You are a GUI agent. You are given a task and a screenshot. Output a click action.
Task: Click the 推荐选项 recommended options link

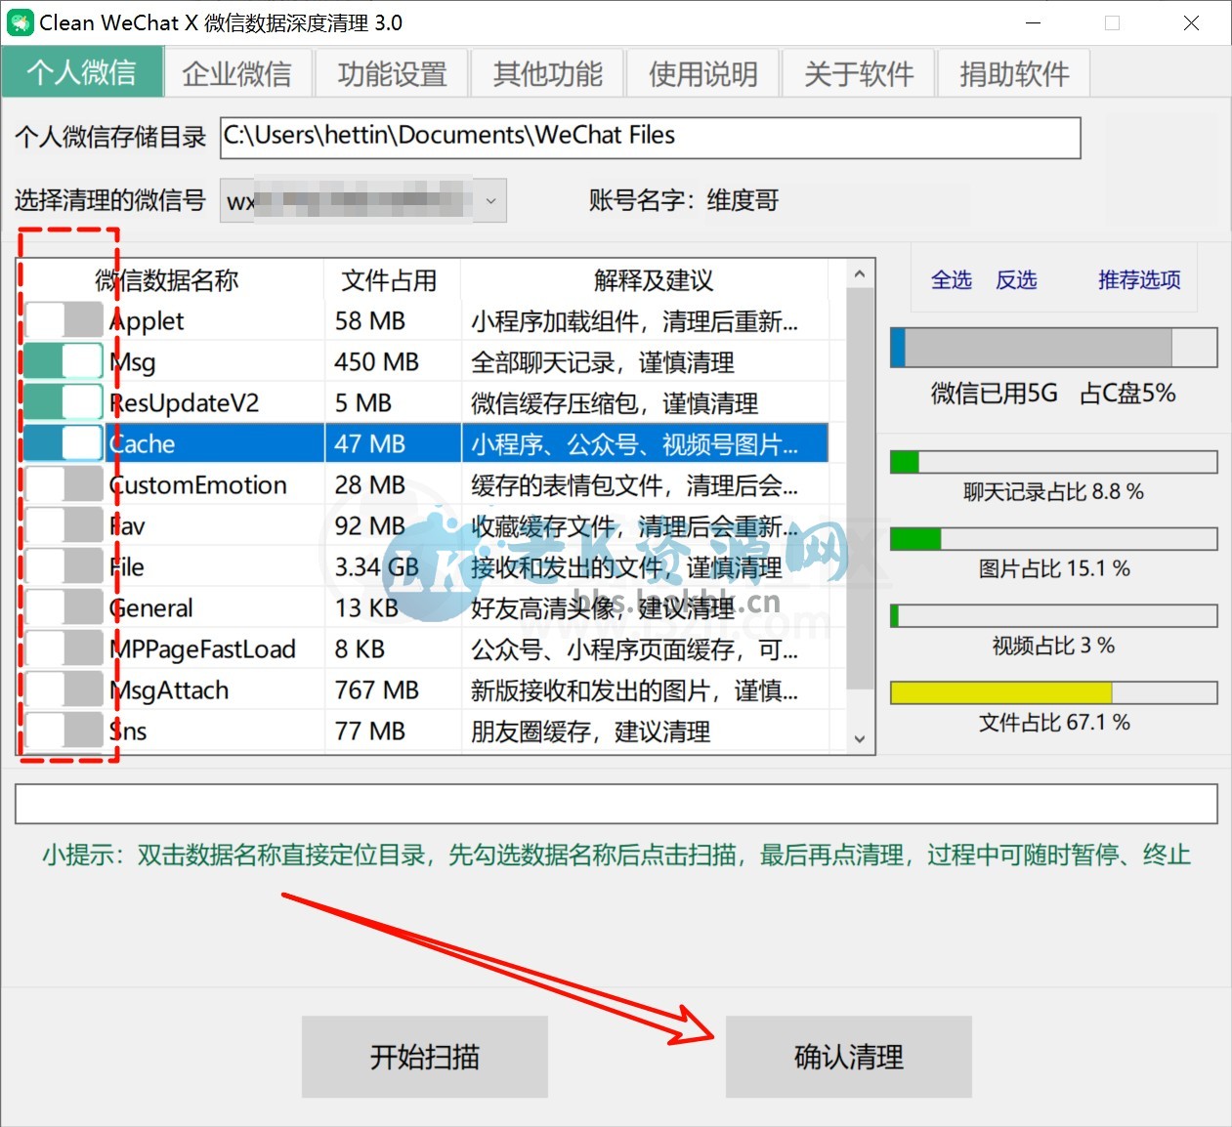[x=1137, y=280]
